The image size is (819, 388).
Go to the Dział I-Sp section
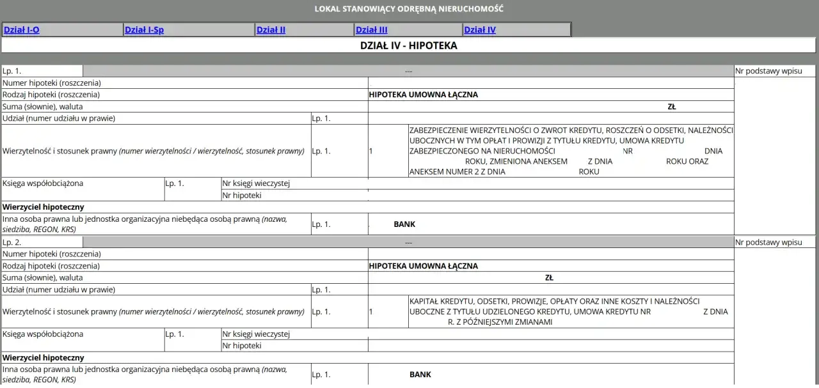144,29
